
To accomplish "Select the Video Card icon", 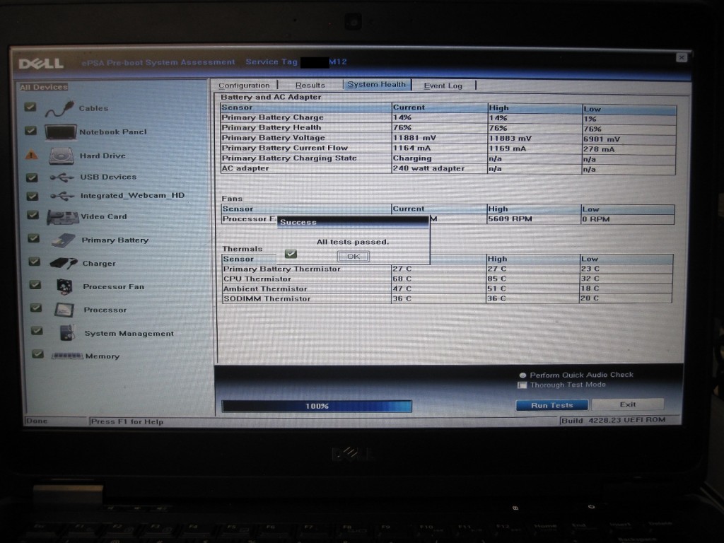I will tap(63, 217).
